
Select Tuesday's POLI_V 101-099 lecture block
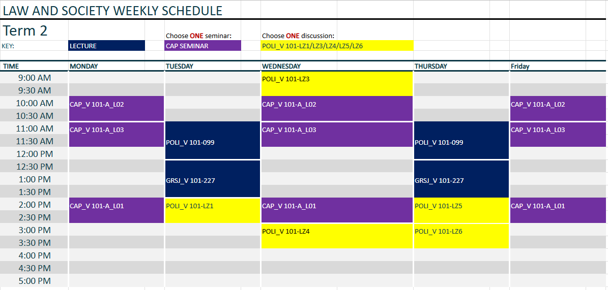click(x=213, y=140)
